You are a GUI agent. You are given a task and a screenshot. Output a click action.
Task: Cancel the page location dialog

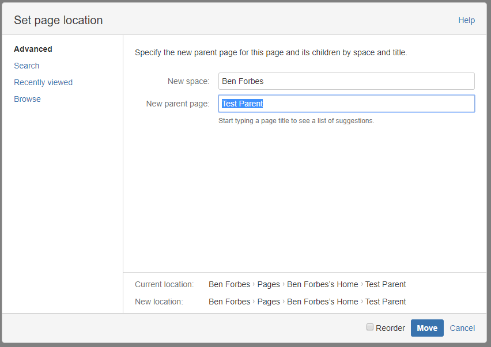[x=462, y=328]
